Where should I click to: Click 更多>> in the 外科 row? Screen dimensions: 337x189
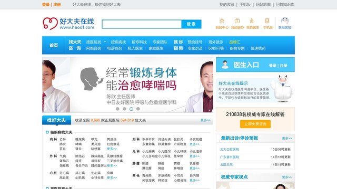coord(112,166)
